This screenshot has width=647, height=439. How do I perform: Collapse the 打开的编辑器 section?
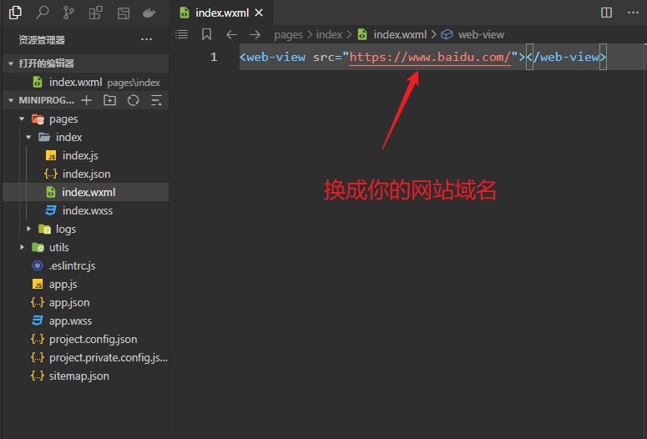coord(11,63)
